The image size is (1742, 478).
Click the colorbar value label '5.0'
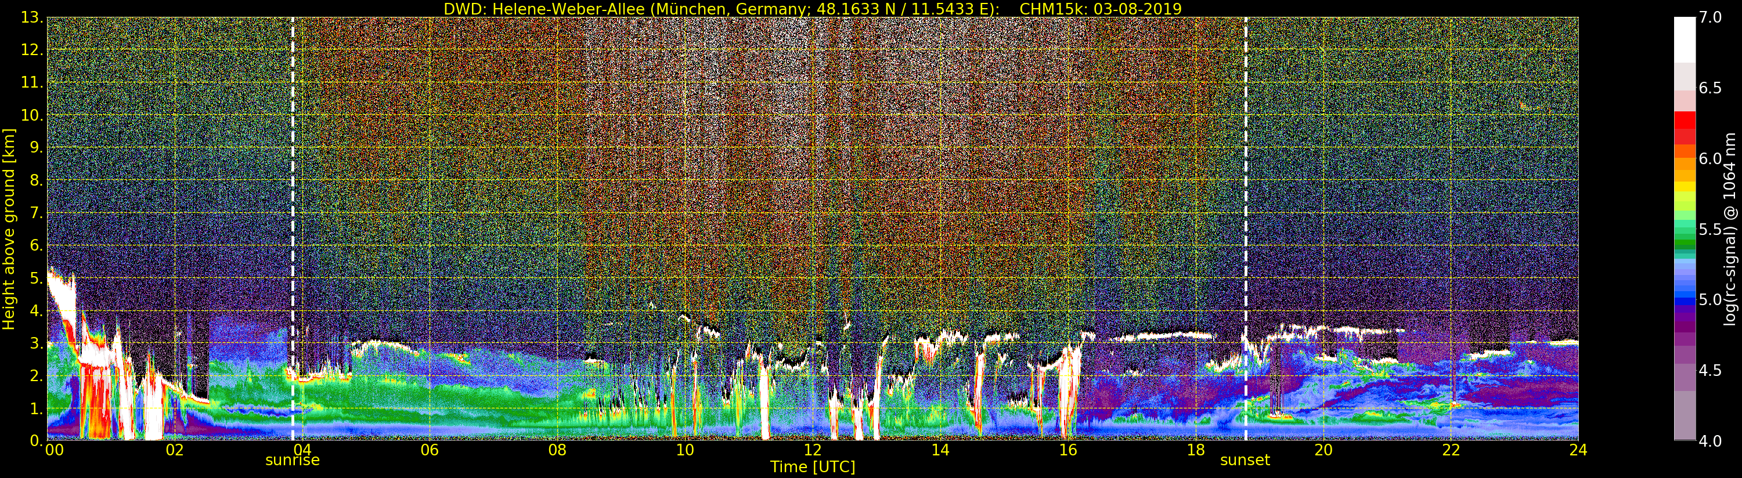coord(1710,299)
